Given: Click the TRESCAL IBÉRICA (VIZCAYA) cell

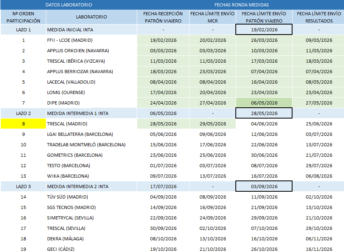Looking at the screenshot, I should tap(91, 61).
